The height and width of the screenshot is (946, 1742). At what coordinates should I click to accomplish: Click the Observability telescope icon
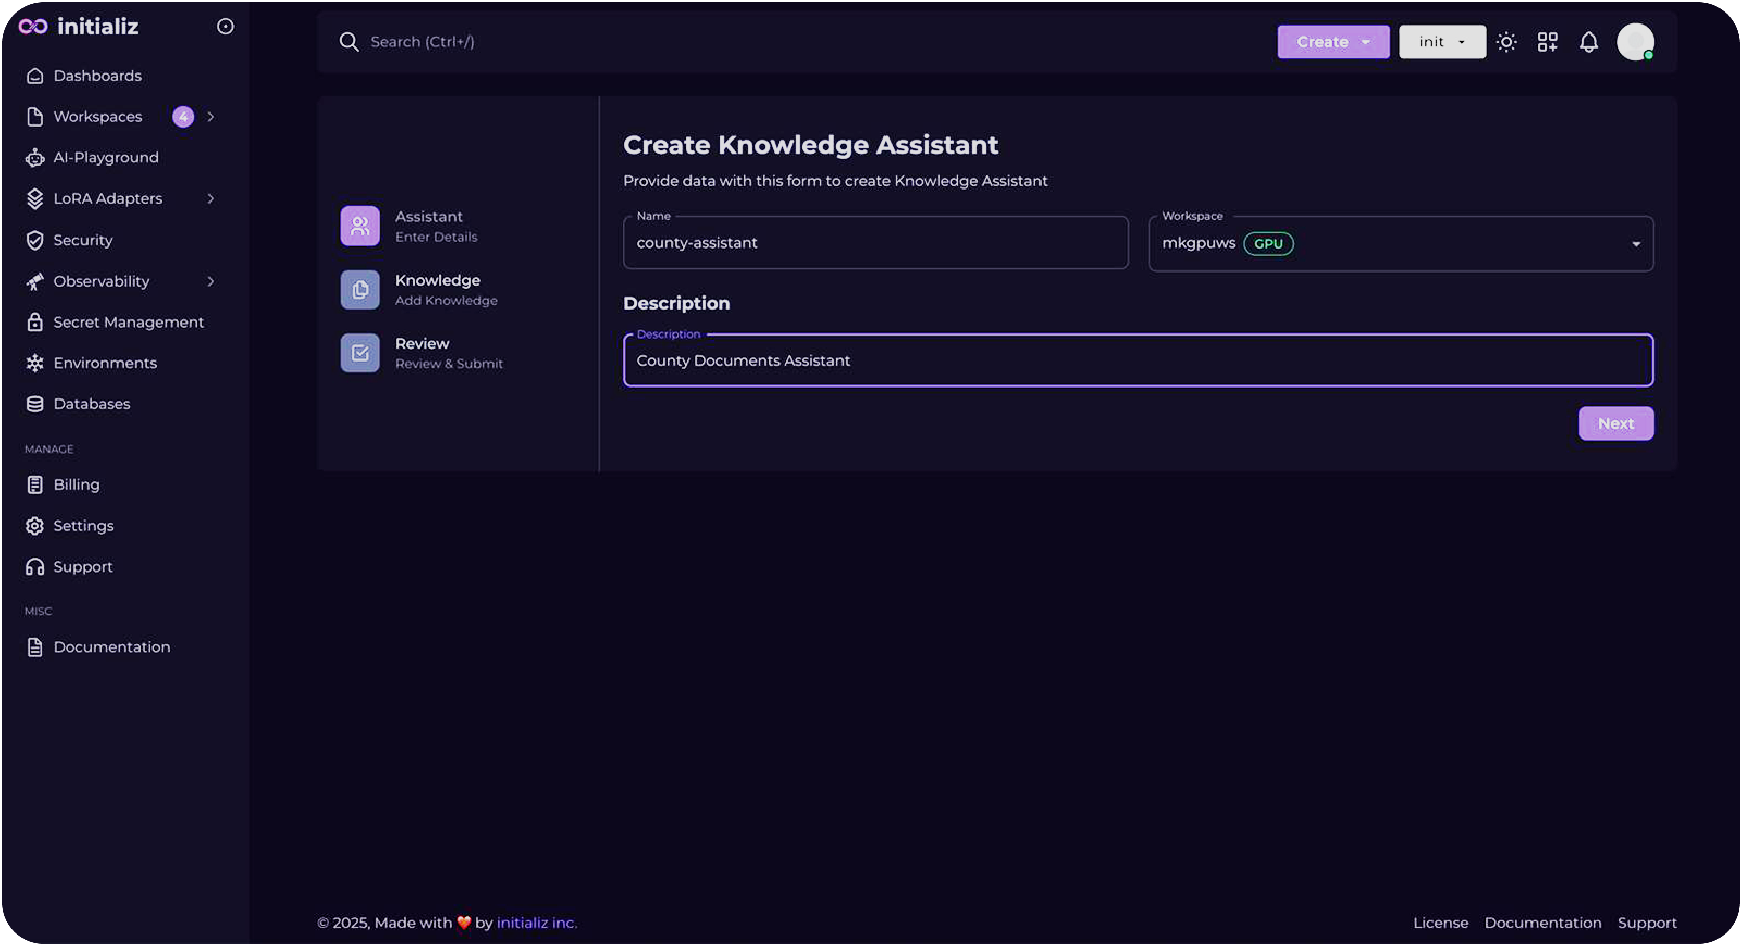click(34, 281)
